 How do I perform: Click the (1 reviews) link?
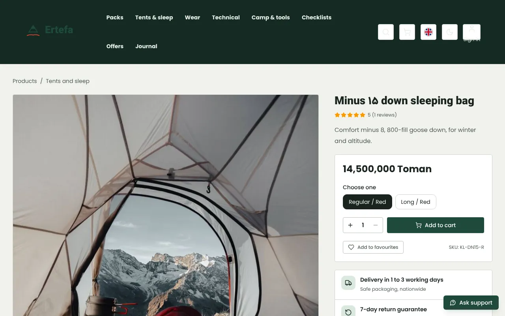point(384,115)
